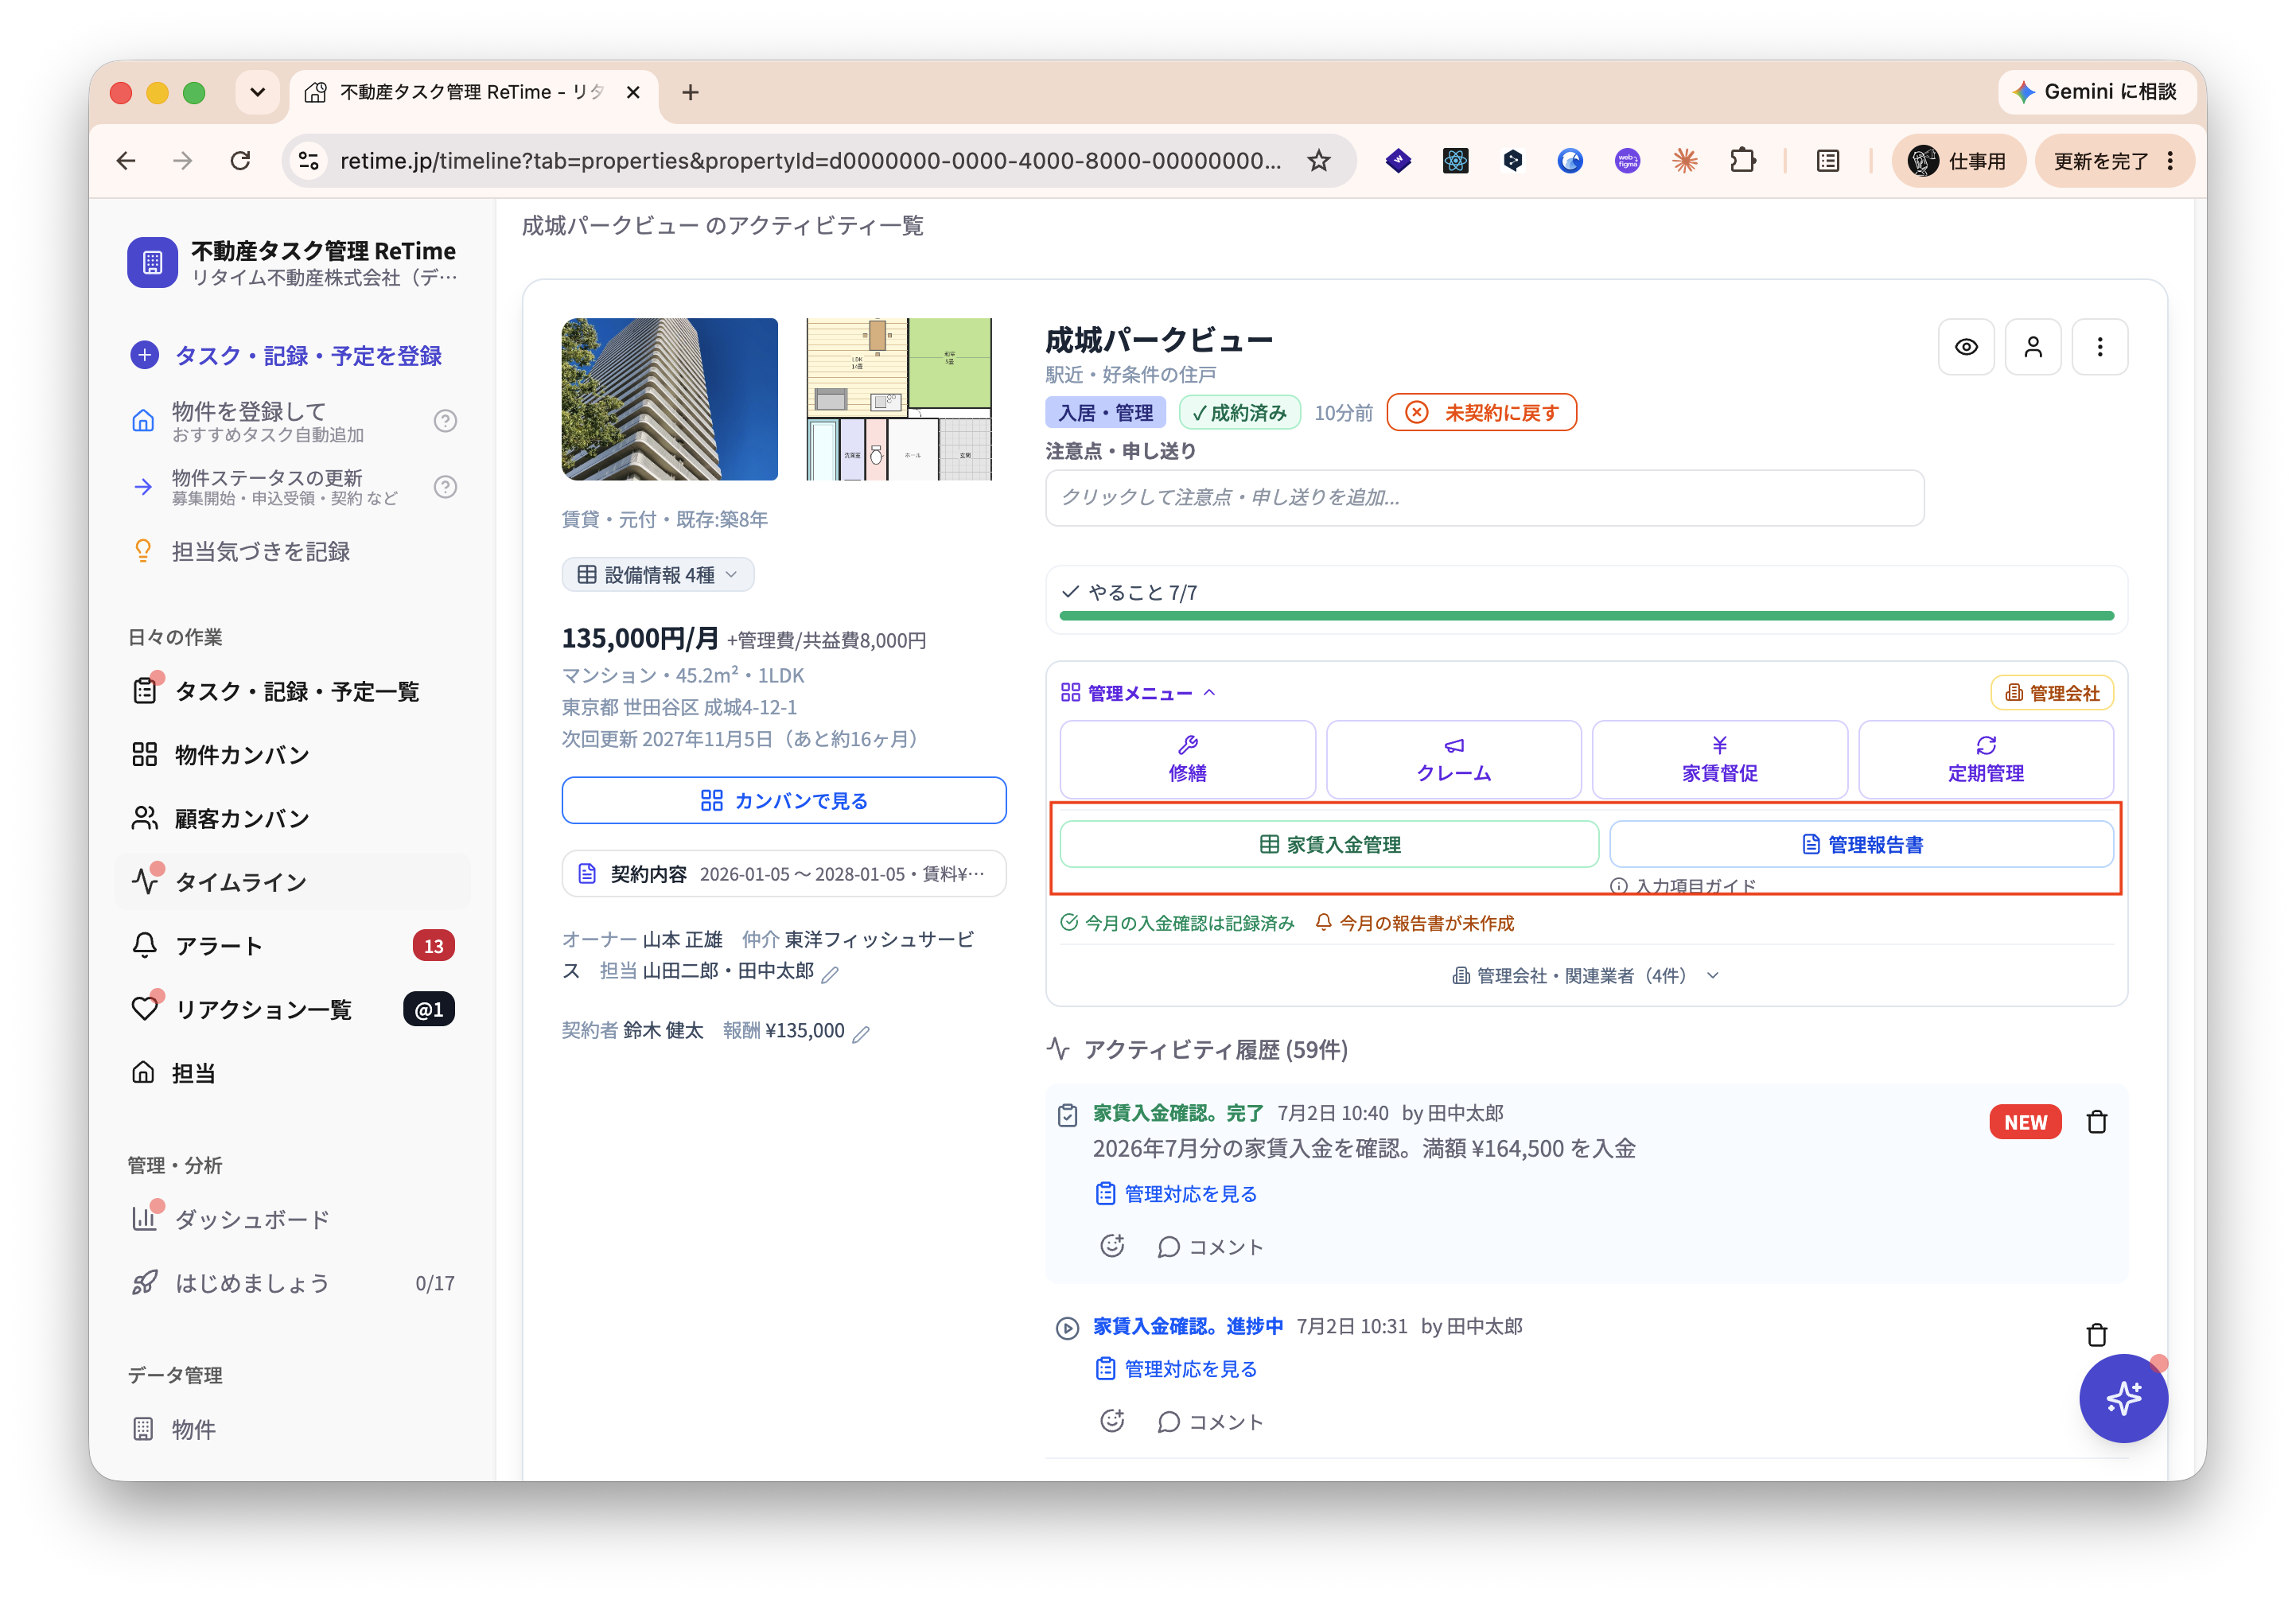Screen dimensions: 2296x1599
Task: Click the address bar URL
Action: (810, 161)
